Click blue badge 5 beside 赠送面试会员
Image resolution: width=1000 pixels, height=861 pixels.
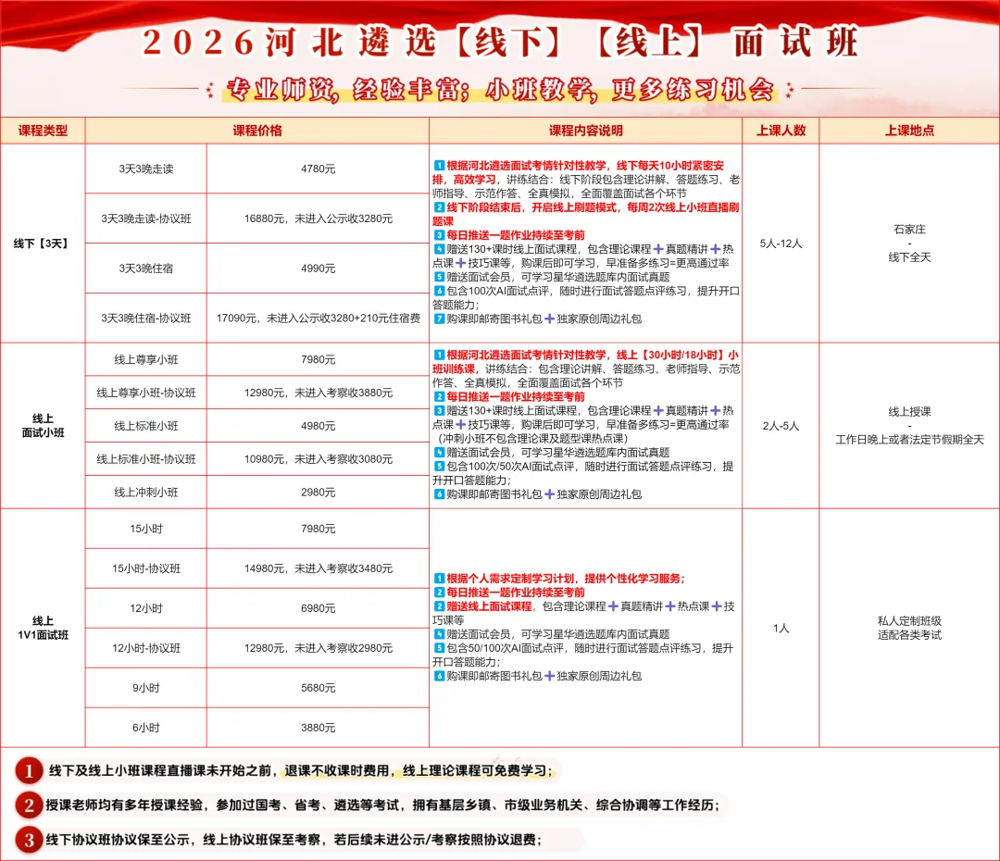pyautogui.click(x=439, y=275)
